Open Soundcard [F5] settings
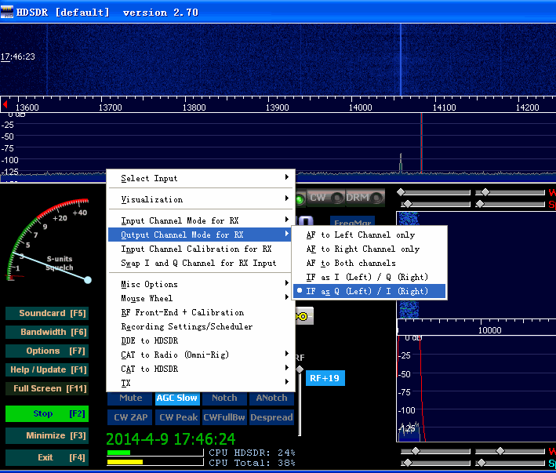The image size is (556, 473). (x=47, y=313)
